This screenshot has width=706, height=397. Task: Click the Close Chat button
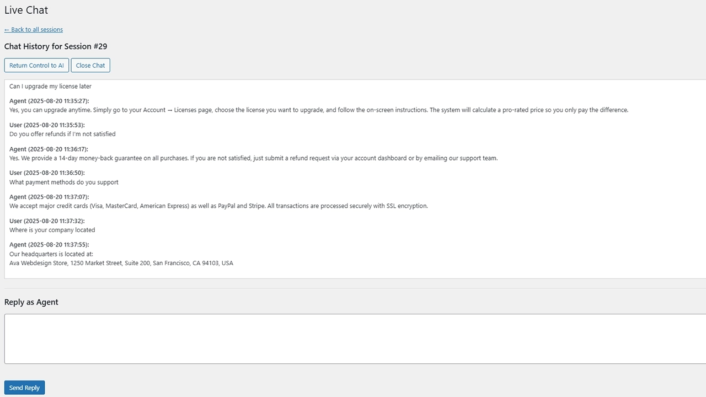90,66
